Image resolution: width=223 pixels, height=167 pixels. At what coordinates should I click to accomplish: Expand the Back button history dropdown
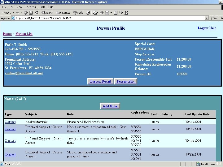(x=13, y=13)
